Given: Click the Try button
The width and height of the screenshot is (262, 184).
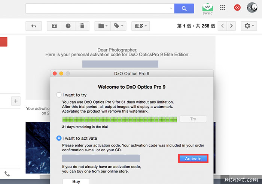Looking at the screenshot, I should pyautogui.click(x=193, y=119).
